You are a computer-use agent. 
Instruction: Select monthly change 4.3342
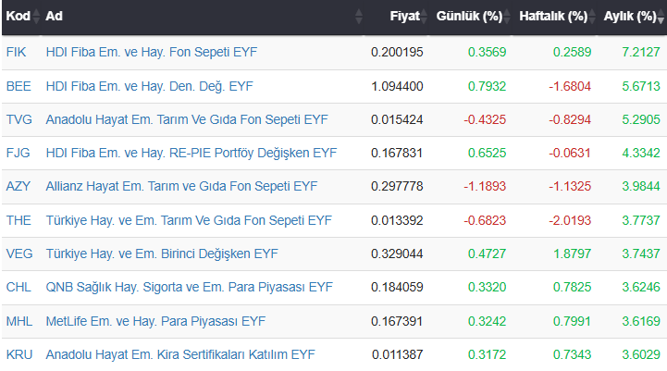pos(641,153)
